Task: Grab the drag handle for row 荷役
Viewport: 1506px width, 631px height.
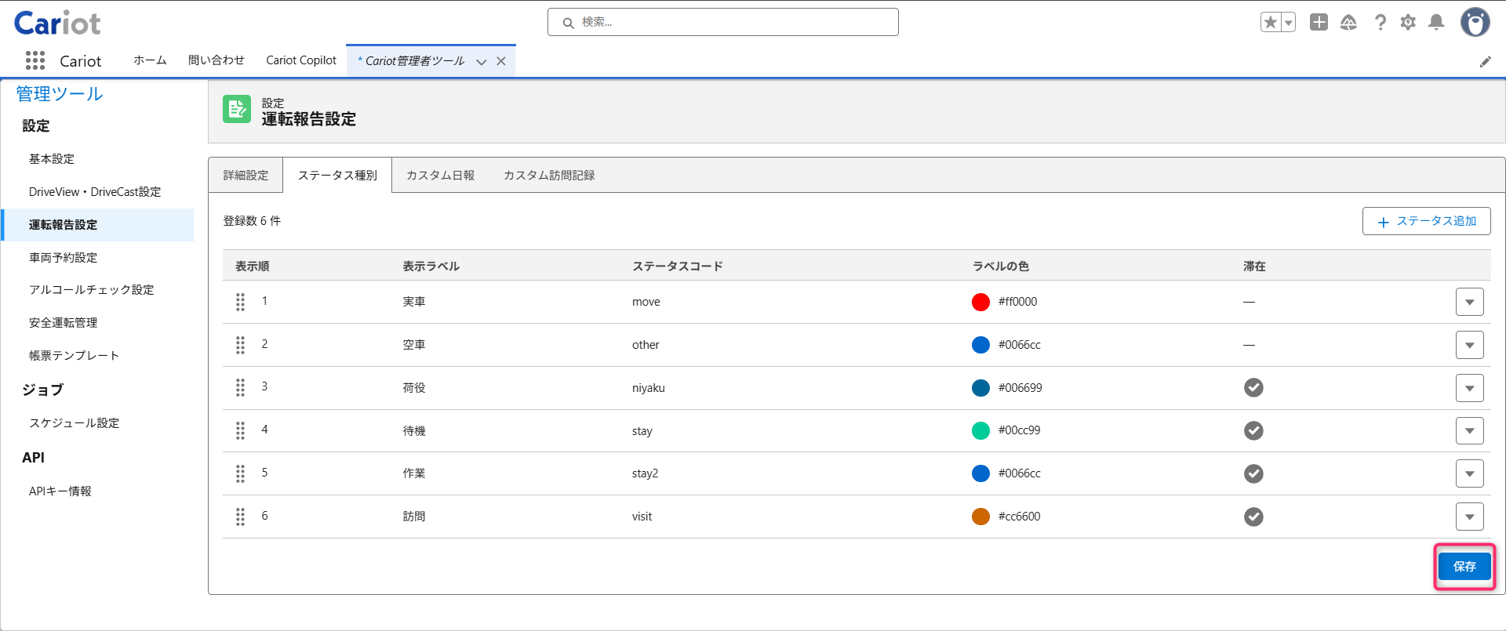Action: tap(240, 387)
